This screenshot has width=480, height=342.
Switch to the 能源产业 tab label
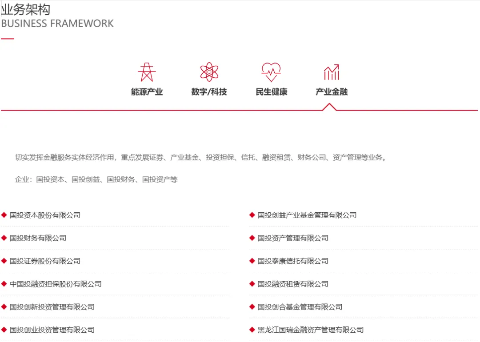click(x=147, y=92)
